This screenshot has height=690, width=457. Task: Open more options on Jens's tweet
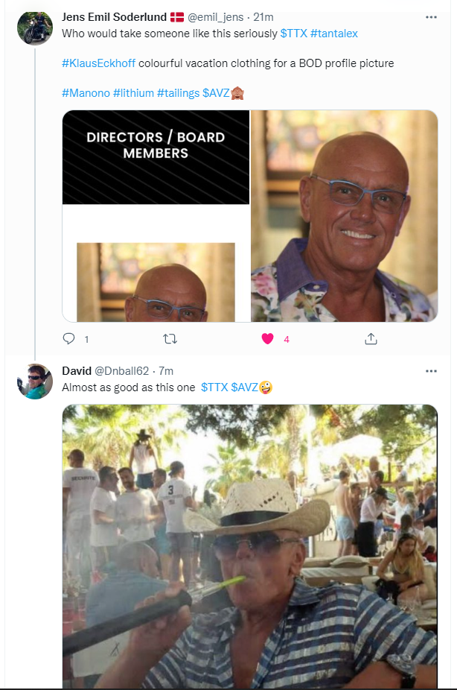click(x=431, y=16)
